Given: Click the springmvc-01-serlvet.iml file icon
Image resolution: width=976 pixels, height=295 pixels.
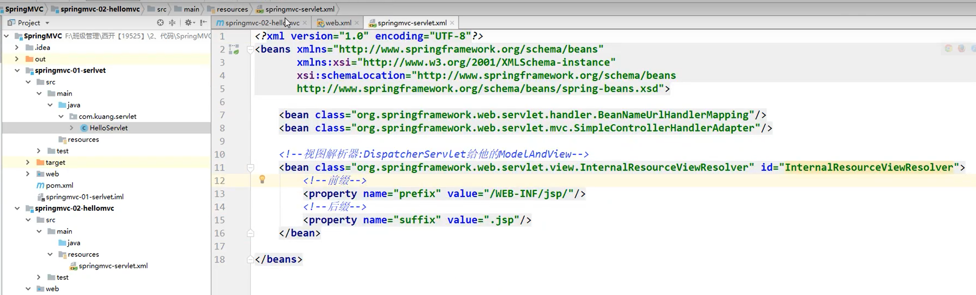Looking at the screenshot, I should (x=41, y=197).
